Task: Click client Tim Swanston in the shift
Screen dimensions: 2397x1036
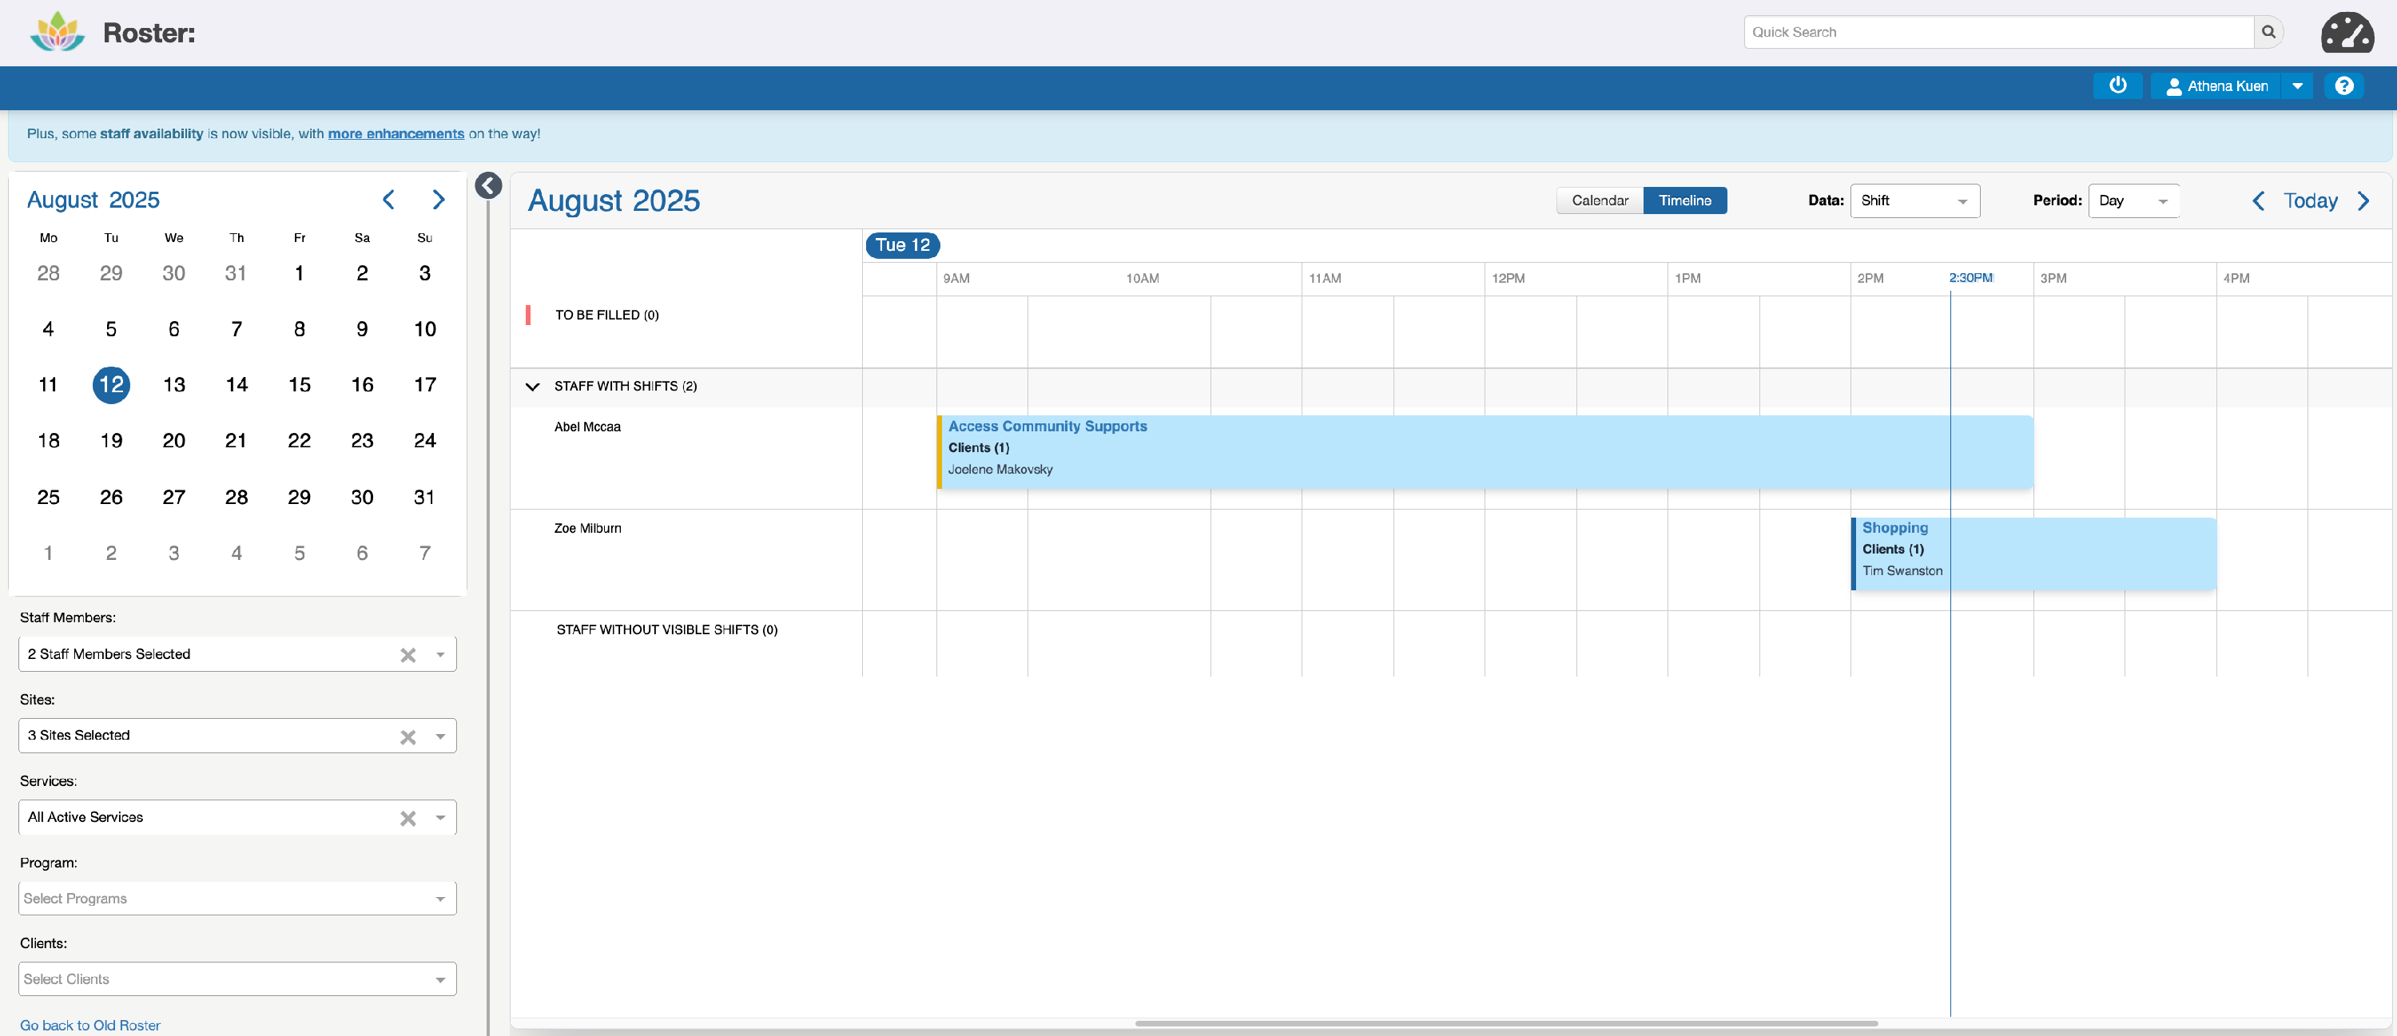Action: 1902,571
